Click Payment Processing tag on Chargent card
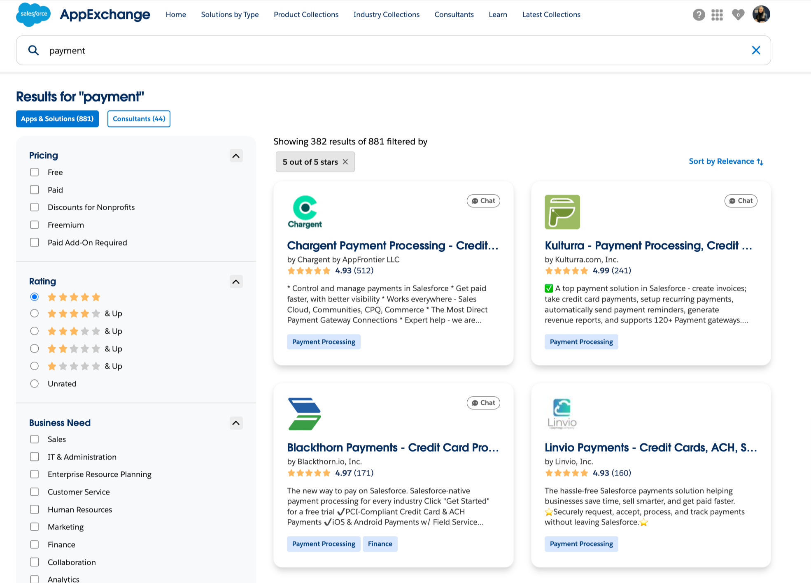 click(324, 342)
